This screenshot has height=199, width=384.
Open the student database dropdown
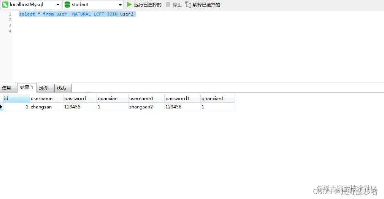tap(120, 5)
